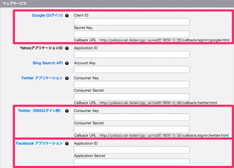Show help for Twitter アプリケーション
Image resolution: width=234 pixels, height=168 pixels.
click(67, 78)
